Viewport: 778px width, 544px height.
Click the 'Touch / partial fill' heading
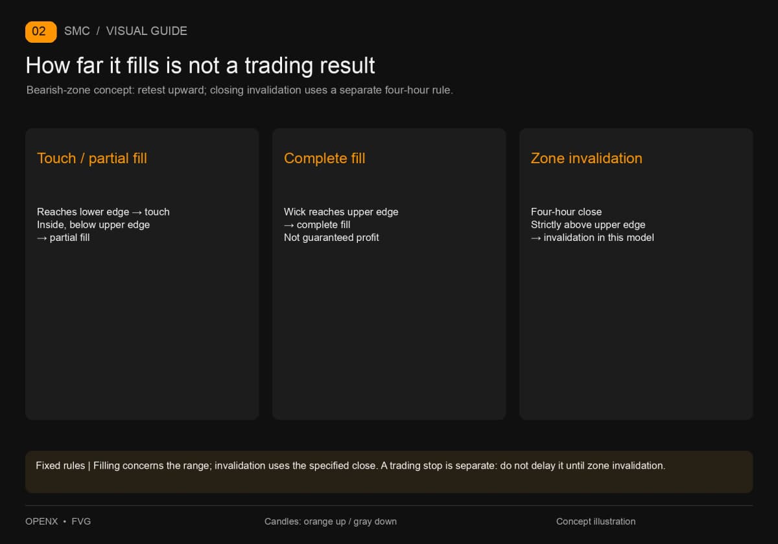(92, 158)
